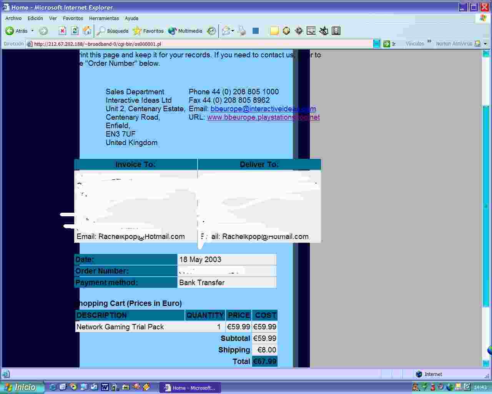
Task: Open the Mail toolbar button
Action: click(x=226, y=31)
